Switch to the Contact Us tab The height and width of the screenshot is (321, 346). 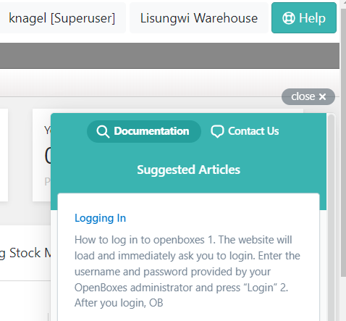[245, 131]
